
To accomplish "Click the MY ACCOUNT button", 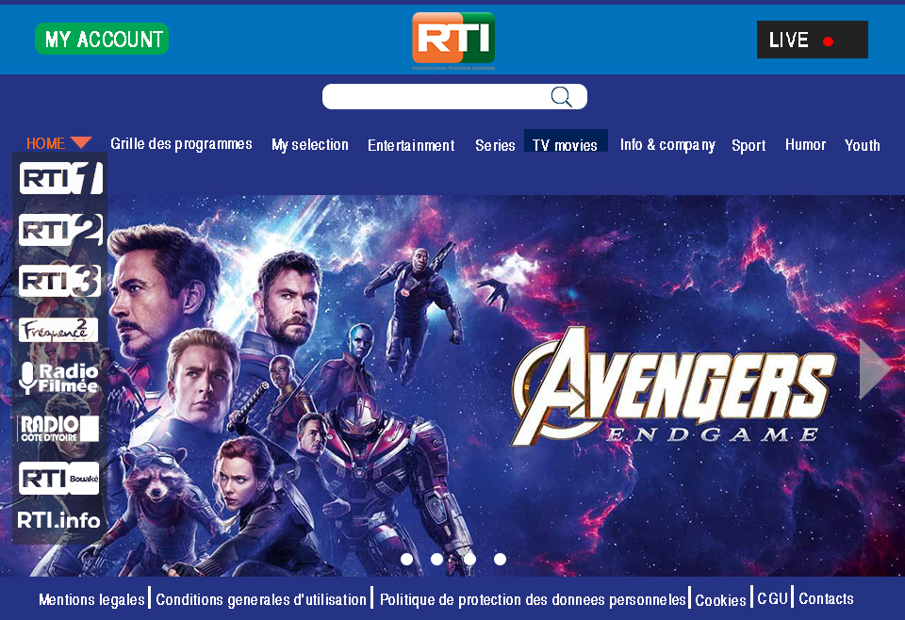I will pyautogui.click(x=102, y=39).
